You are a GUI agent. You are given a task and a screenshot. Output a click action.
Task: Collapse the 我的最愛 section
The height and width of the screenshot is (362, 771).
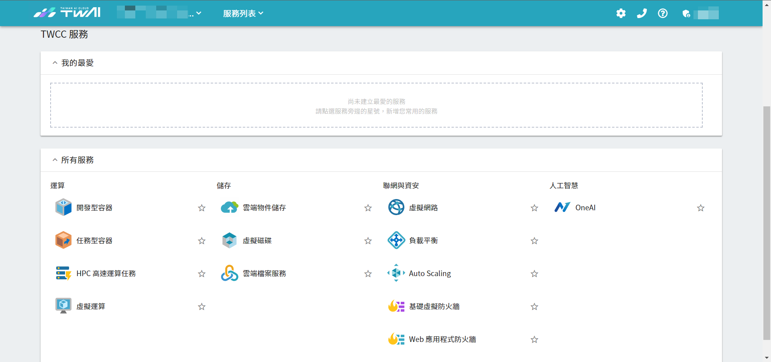click(x=55, y=63)
